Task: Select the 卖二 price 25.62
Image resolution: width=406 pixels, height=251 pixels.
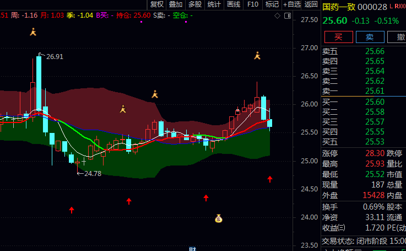Action: [375, 81]
